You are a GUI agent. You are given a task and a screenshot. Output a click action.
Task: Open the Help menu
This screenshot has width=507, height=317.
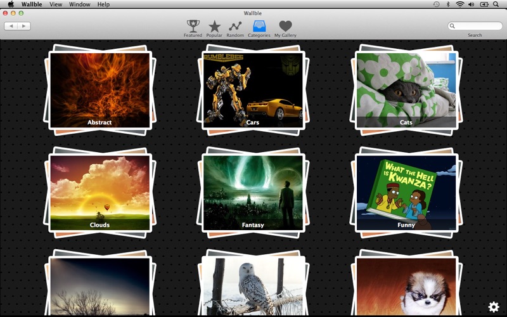pos(103,4)
